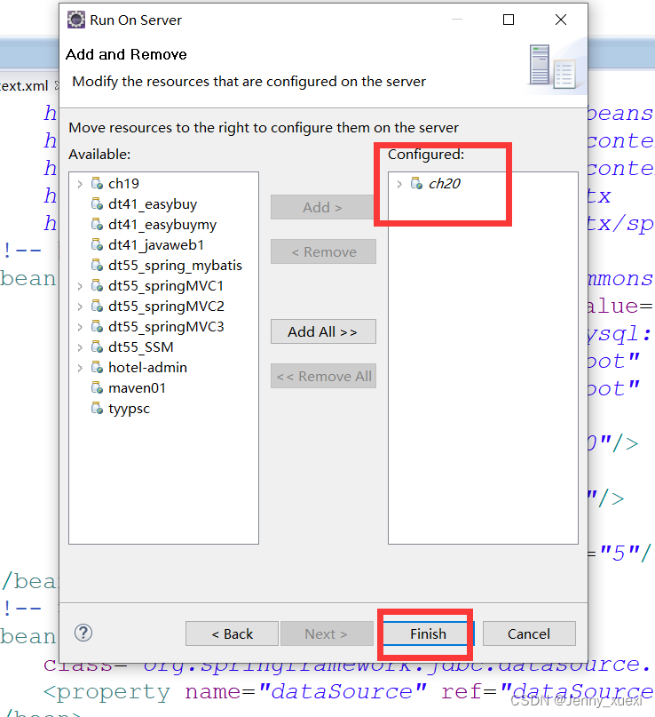655x717 pixels.
Task: Select tyypsc in the Available list
Action: (129, 409)
